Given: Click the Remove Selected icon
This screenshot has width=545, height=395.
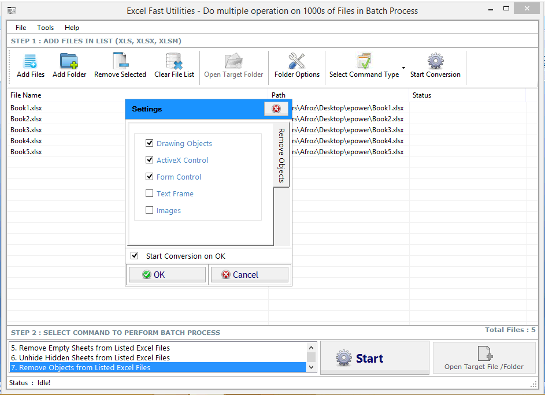Looking at the screenshot, I should point(120,65).
